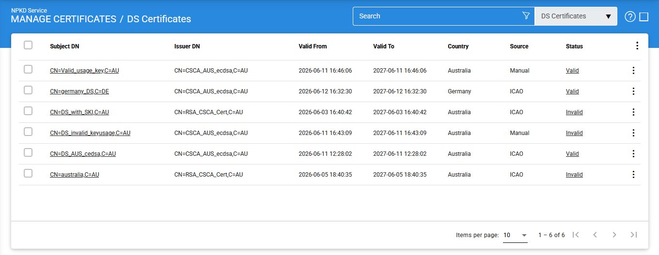Click Invalid status of DS_with_SKI row

574,112
